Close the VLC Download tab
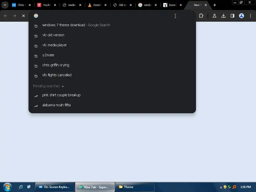The image size is (256, 192). pyautogui.click(x=105, y=5)
